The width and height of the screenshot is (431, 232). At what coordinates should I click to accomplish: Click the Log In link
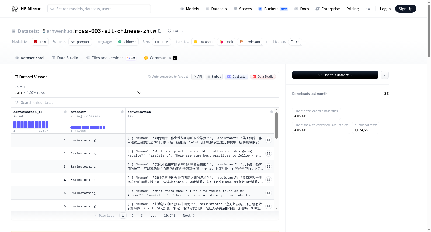click(385, 9)
